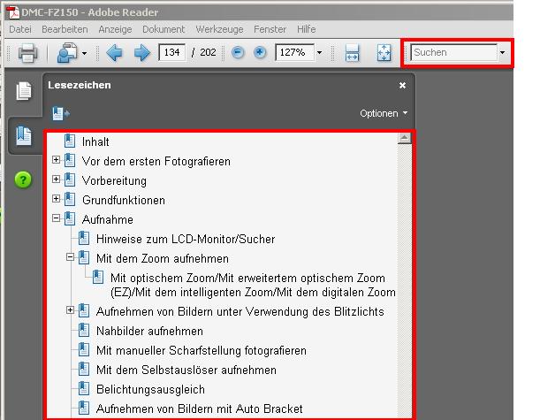Click the fit width scrolling icon
The width and height of the screenshot is (540, 420).
352,53
